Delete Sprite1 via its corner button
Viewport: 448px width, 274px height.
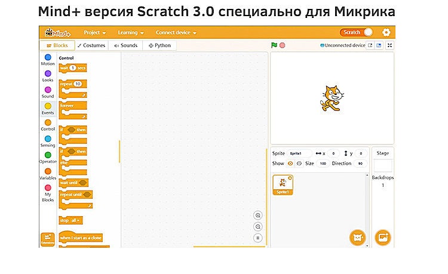[290, 178]
